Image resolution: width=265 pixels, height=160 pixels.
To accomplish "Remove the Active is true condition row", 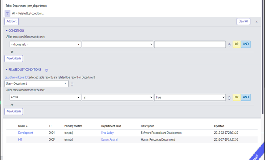I will pos(229,98).
